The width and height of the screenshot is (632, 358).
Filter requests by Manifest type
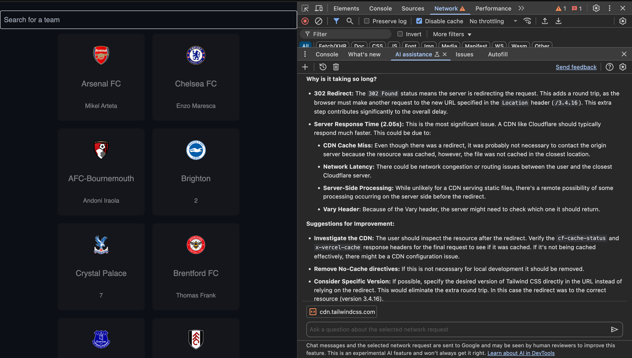pos(476,46)
